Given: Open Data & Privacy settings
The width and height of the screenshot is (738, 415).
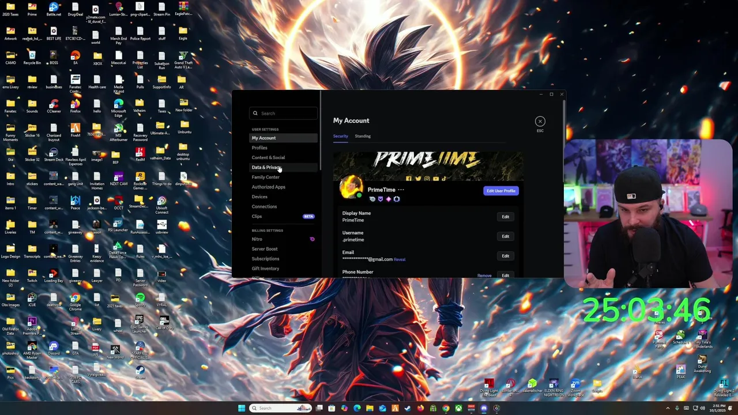Looking at the screenshot, I should pyautogui.click(x=283, y=167).
